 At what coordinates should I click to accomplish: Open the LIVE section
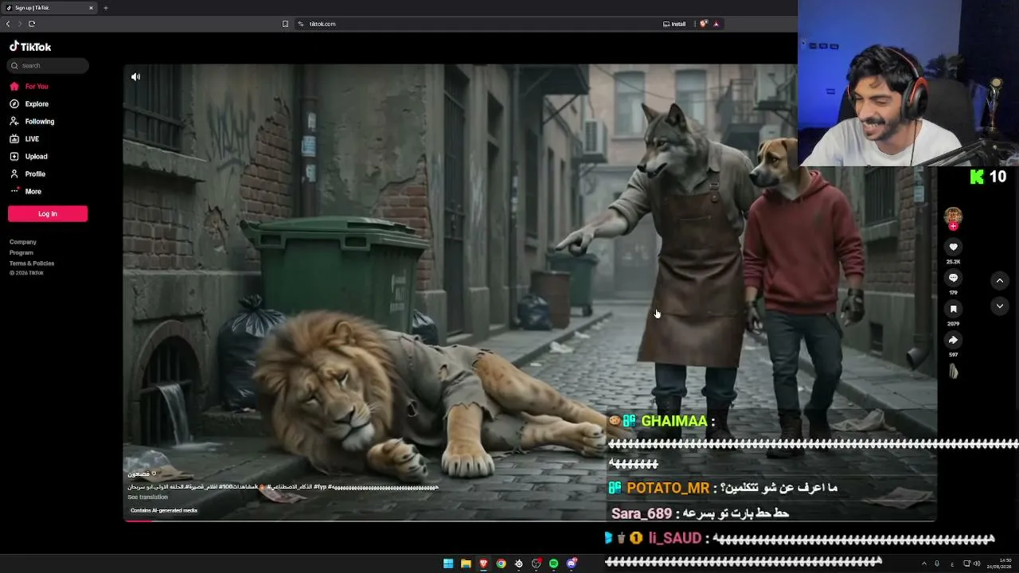coord(25,138)
